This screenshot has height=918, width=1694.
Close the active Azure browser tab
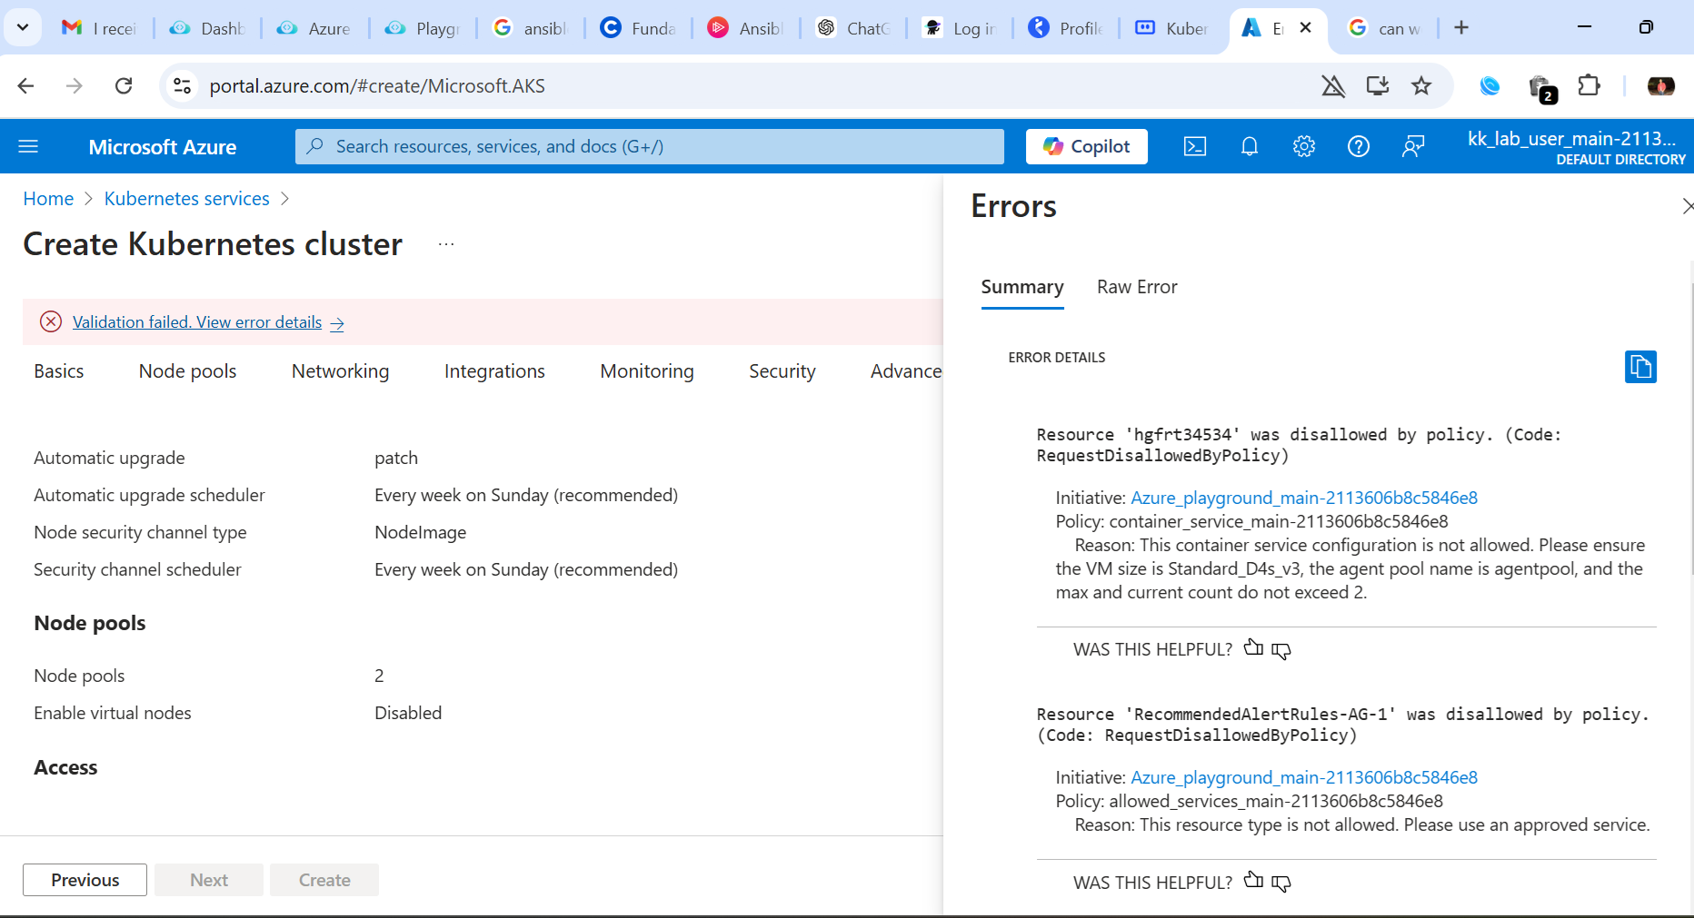[1306, 27]
